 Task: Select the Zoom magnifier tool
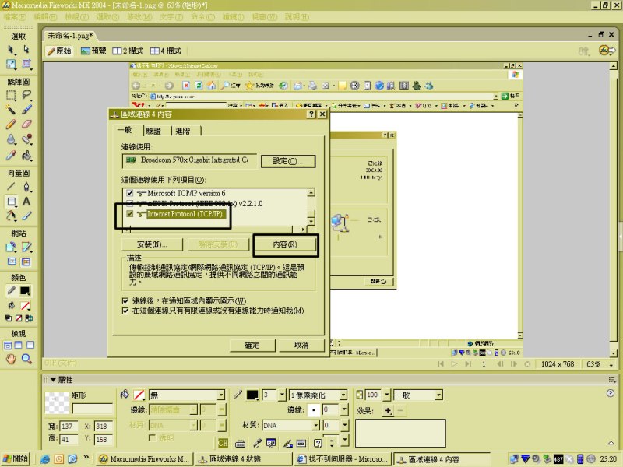pyautogui.click(x=26, y=359)
